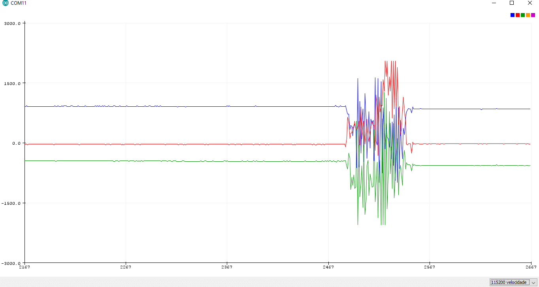Click the blue legend color swatch

coord(513,15)
